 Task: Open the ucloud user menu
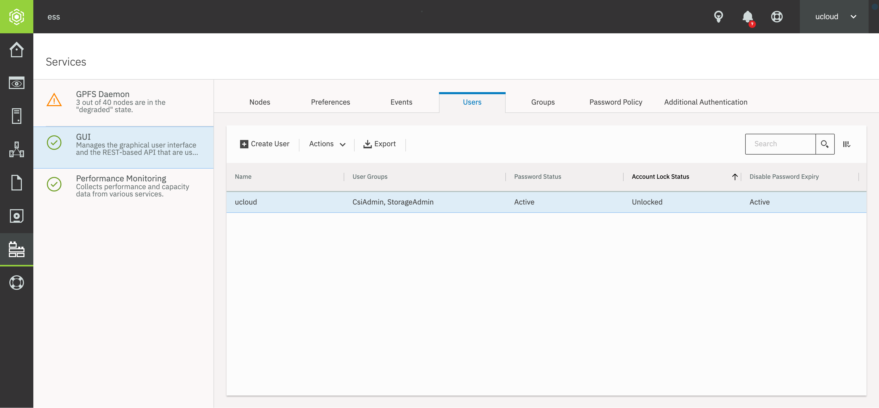click(834, 17)
